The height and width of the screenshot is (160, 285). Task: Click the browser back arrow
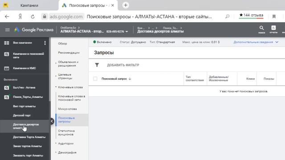[7, 17]
